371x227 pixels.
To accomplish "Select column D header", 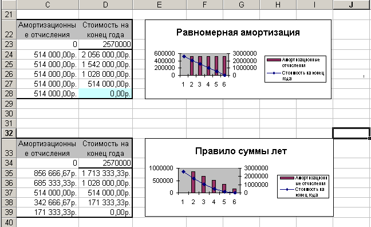I will (105, 5).
